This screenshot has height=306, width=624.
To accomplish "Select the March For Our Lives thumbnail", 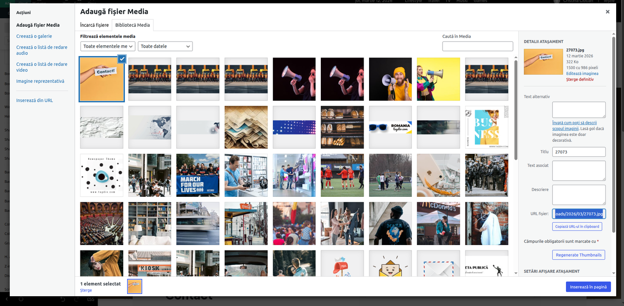I will point(198,175).
